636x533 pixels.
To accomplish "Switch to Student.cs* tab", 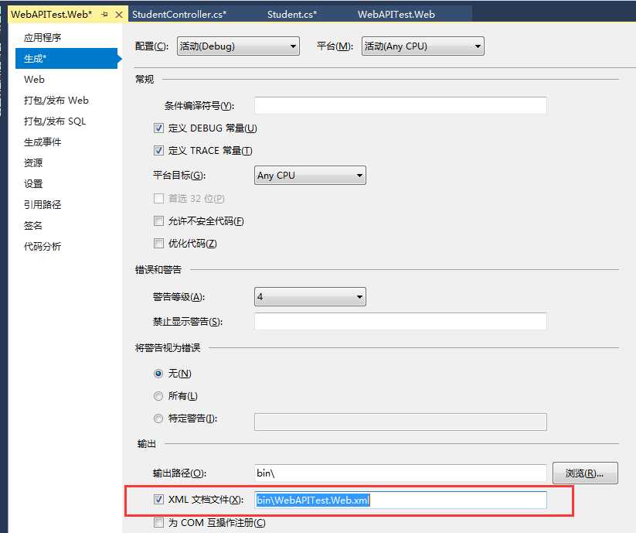I will click(291, 14).
